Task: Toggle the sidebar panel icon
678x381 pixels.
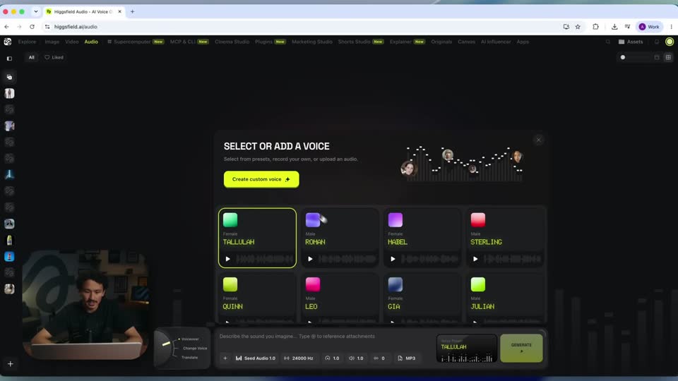Action: [9, 59]
